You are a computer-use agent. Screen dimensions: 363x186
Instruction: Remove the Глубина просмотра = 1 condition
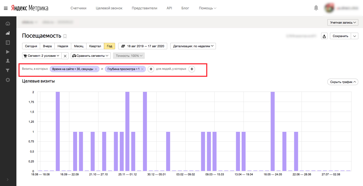142,69
